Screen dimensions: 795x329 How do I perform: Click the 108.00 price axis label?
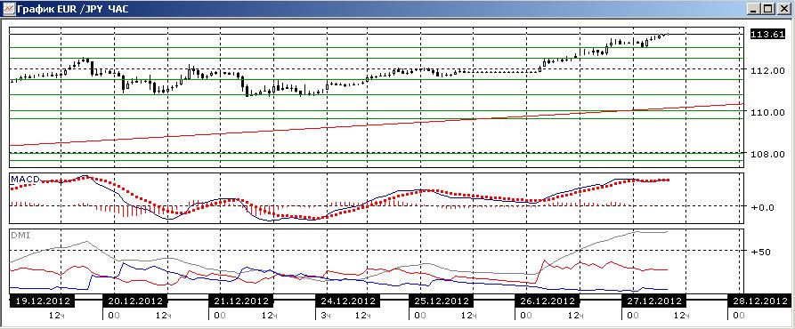pos(767,154)
